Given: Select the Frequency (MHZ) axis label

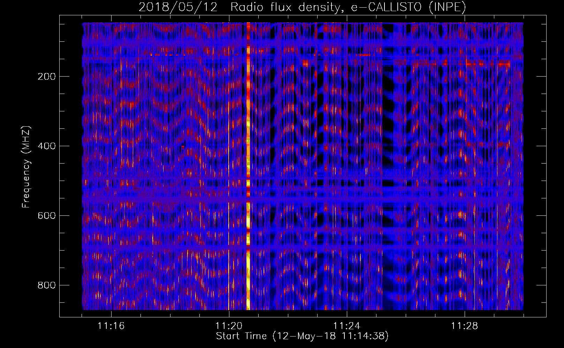Looking at the screenshot, I should [x=26, y=167].
